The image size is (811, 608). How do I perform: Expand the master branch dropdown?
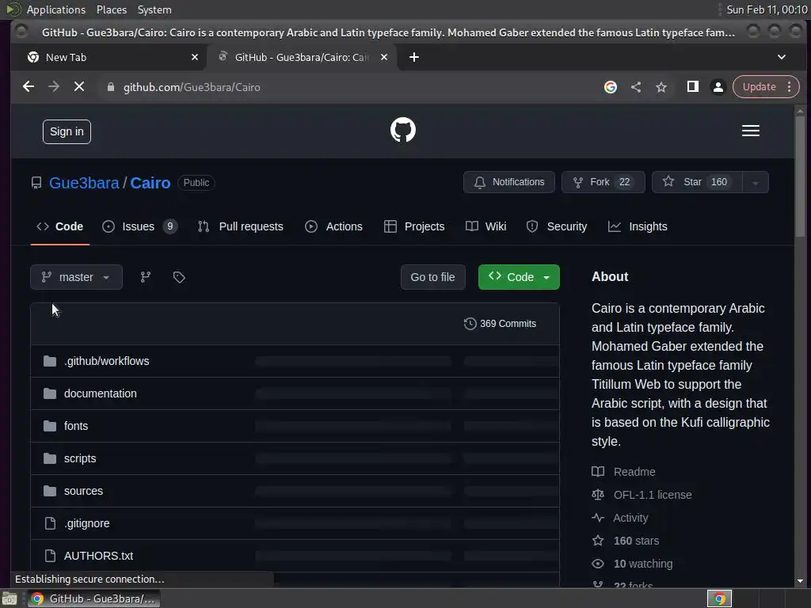[76, 277]
